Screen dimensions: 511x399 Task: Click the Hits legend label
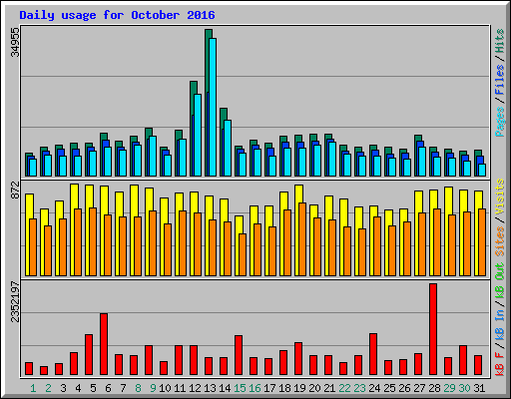(x=500, y=41)
